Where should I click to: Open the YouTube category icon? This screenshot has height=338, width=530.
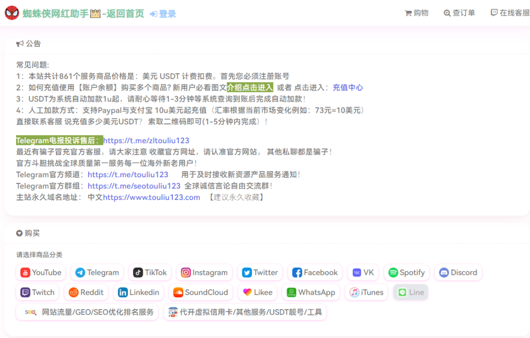click(25, 272)
